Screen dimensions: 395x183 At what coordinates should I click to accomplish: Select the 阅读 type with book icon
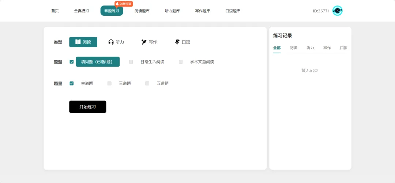point(83,42)
